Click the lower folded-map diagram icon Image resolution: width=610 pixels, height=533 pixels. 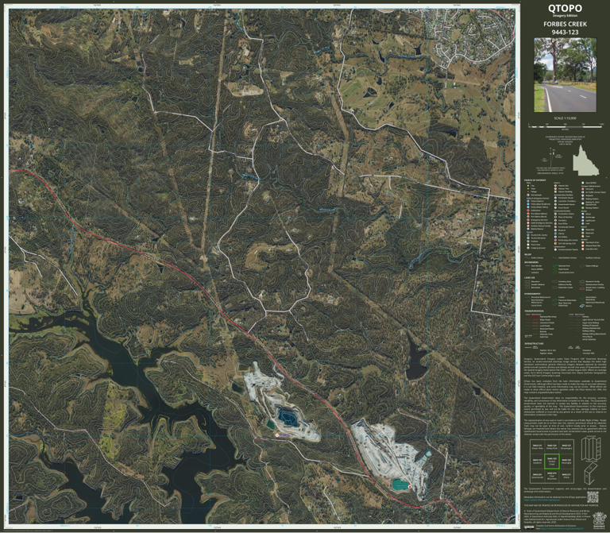click(591, 473)
